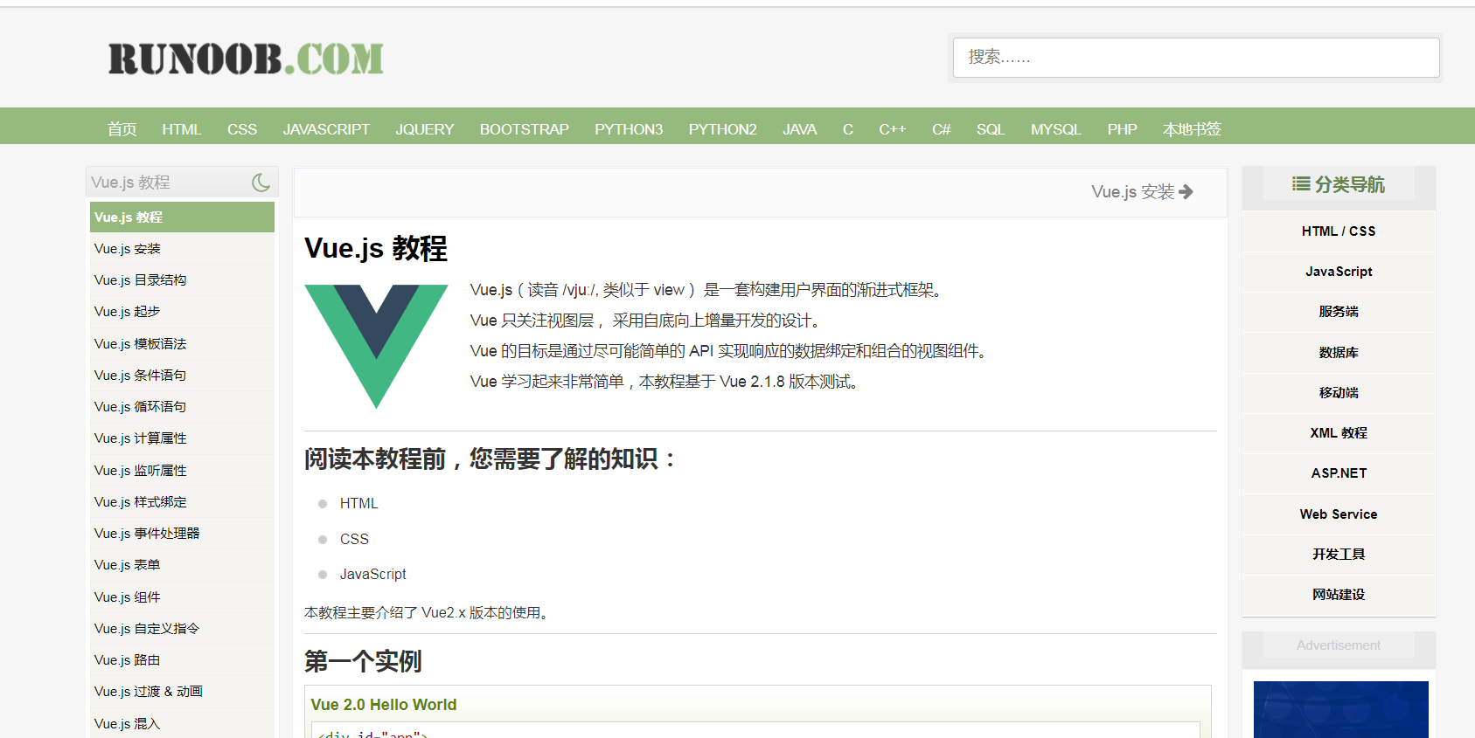This screenshot has width=1475, height=738.
Task: Focus the 搜索 search box
Action: pos(1196,58)
